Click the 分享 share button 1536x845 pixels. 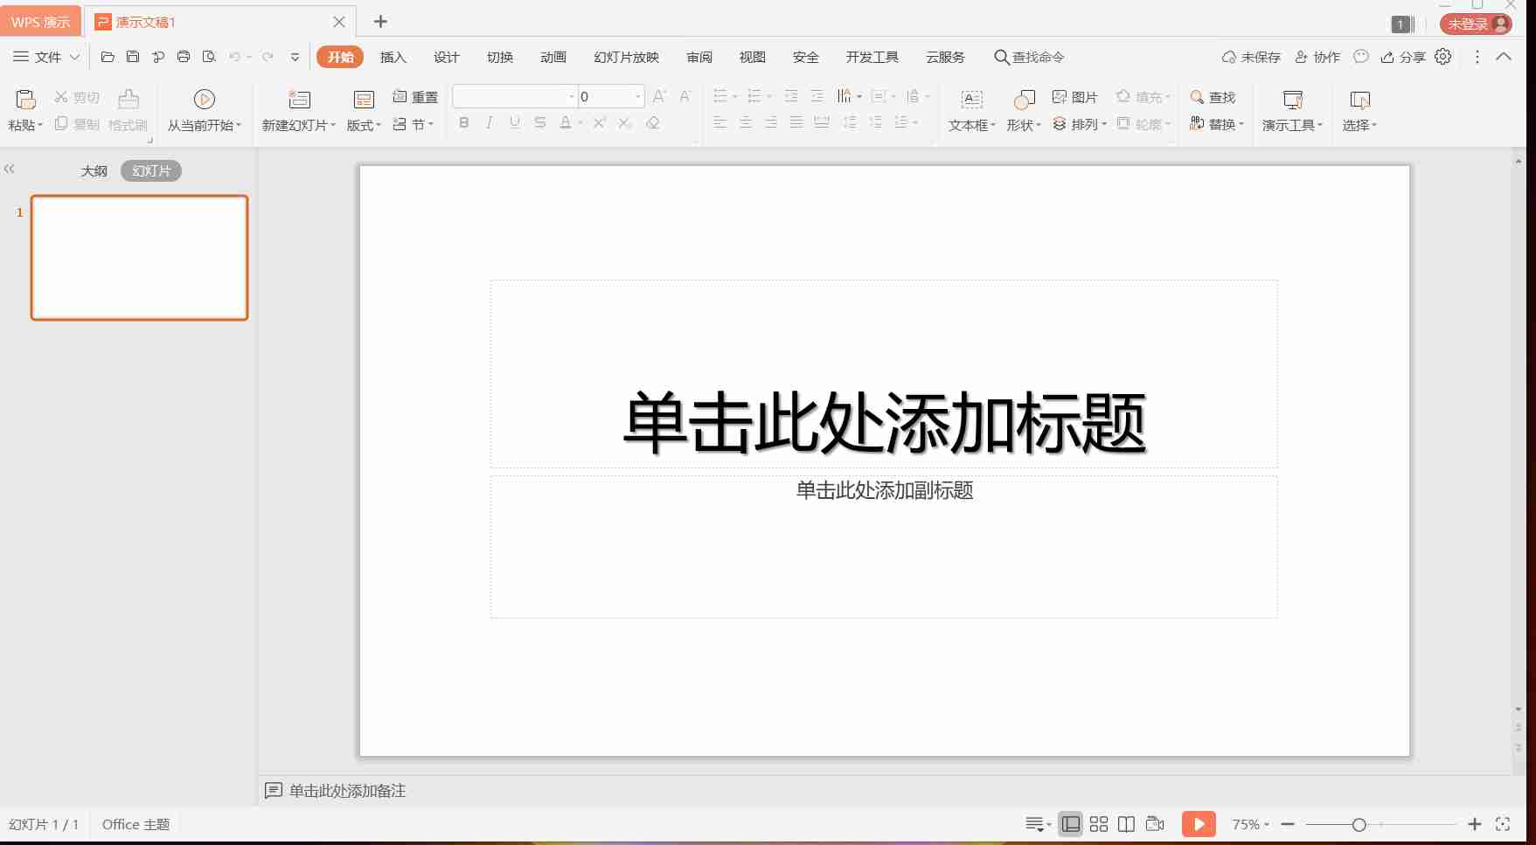pyautogui.click(x=1403, y=57)
